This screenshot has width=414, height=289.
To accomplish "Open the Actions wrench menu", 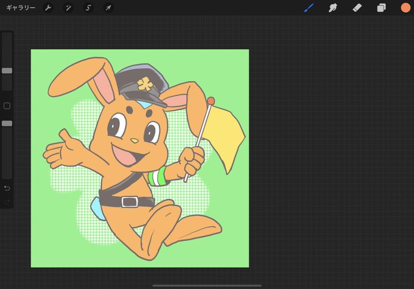I will [x=48, y=8].
